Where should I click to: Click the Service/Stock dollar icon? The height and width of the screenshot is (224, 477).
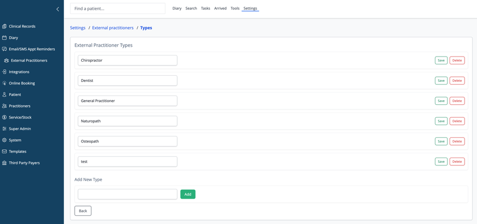coord(5,118)
